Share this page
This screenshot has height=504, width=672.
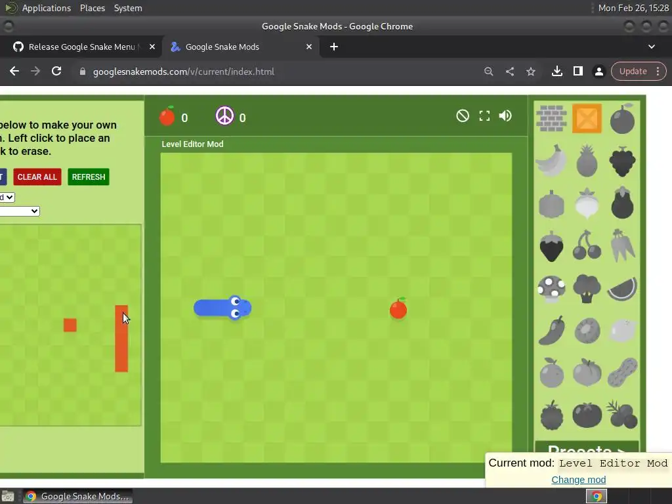[509, 72]
